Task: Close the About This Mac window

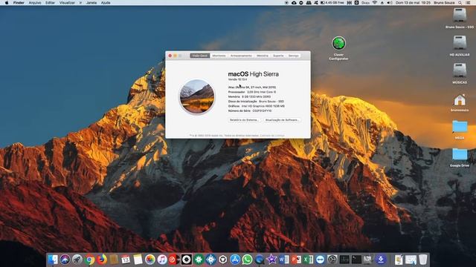Action: pyautogui.click(x=170, y=56)
